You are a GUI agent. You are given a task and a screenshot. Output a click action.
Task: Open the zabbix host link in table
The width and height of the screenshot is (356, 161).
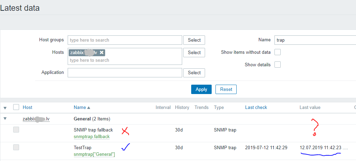point(36,119)
